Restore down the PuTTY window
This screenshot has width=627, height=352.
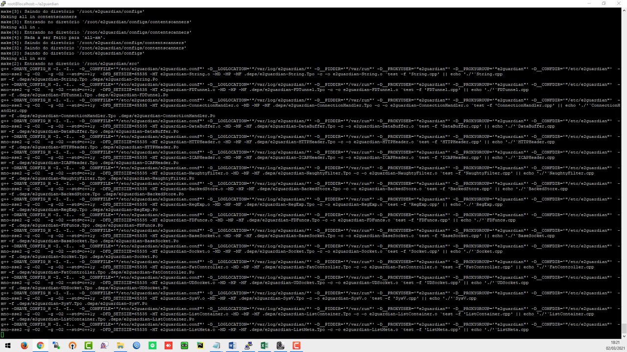[x=604, y=3]
